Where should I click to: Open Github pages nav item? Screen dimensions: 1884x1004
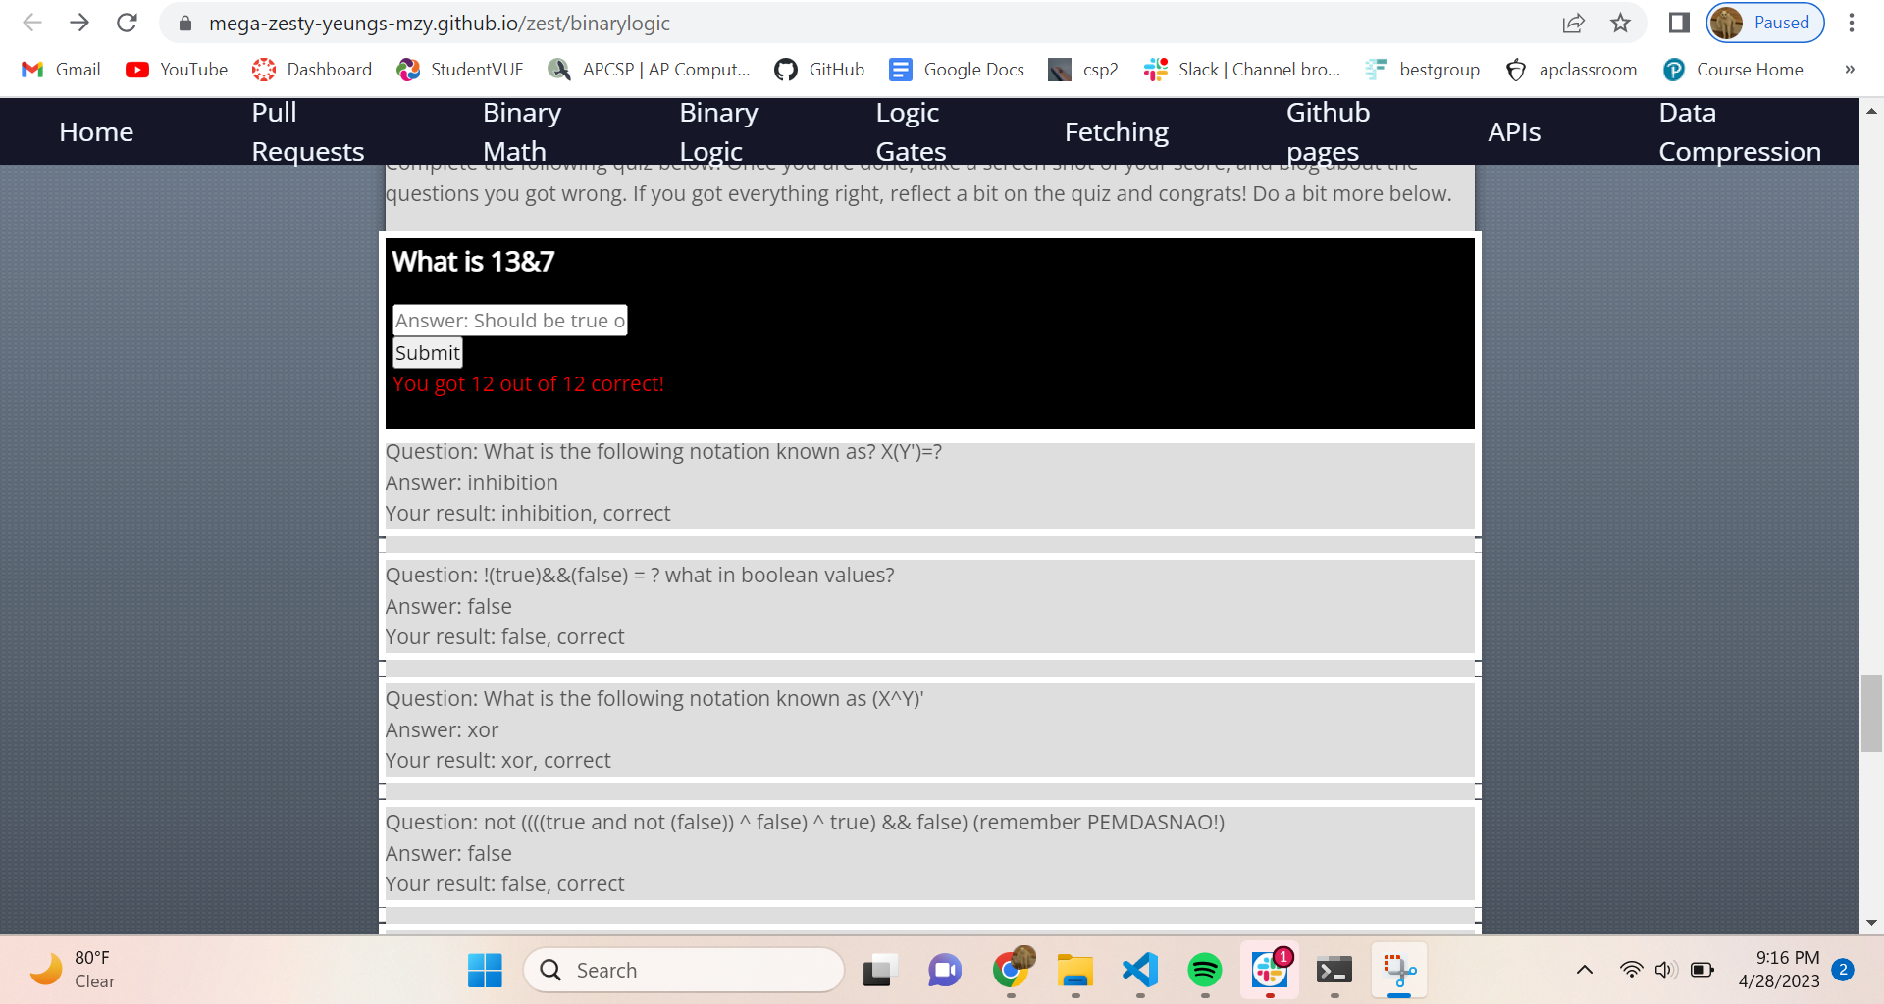1328,131
